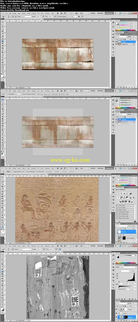The width and height of the screenshot is (138, 322).
Task: Click Fit Screen button
Action: pos(57,172)
